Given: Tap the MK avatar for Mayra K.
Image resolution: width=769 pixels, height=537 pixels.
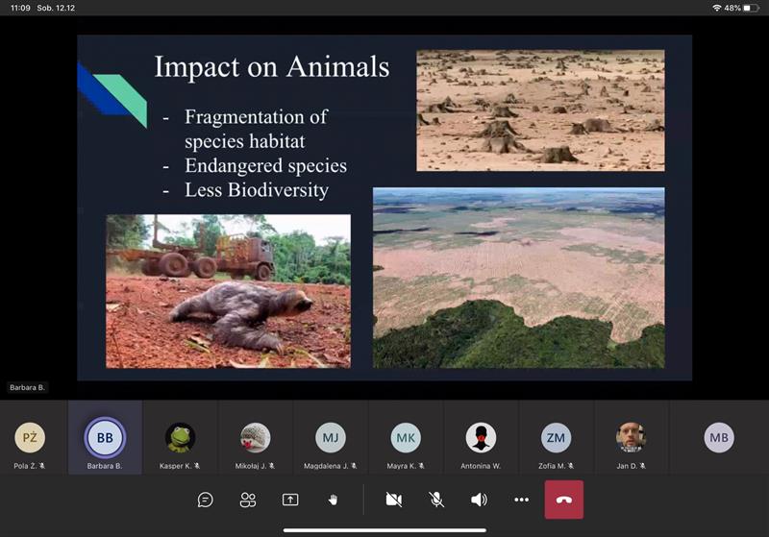Looking at the screenshot, I should pyautogui.click(x=406, y=438).
